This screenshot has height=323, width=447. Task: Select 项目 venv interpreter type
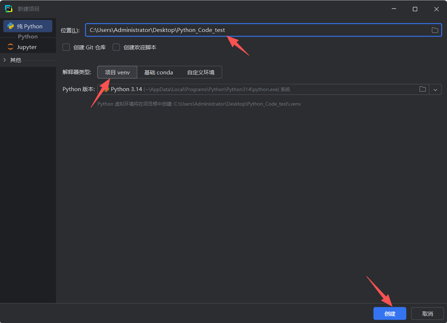[117, 72]
